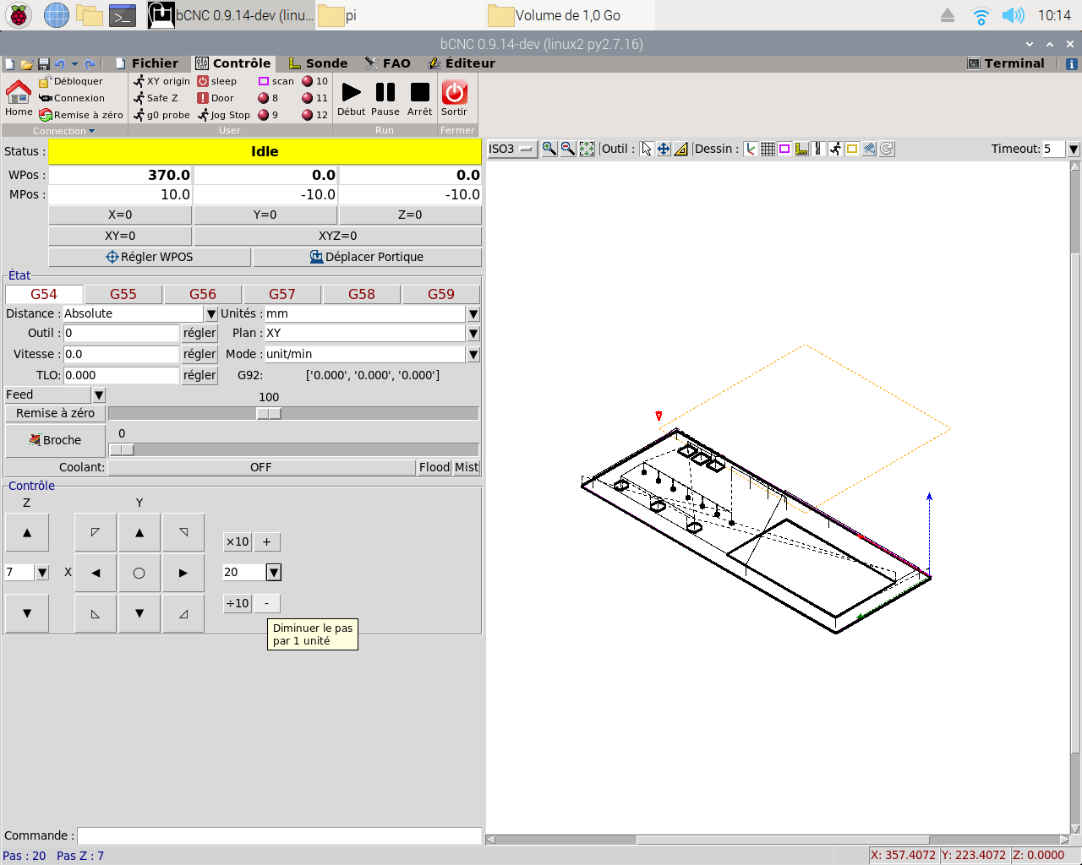Click the Door user button
Viewport: 1082px width, 865px height.
[216, 98]
